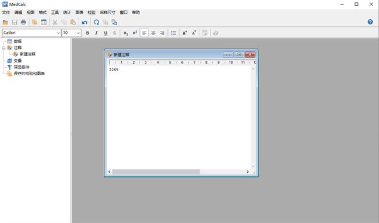Click the greyed-out icon after repeat

(x=106, y=22)
